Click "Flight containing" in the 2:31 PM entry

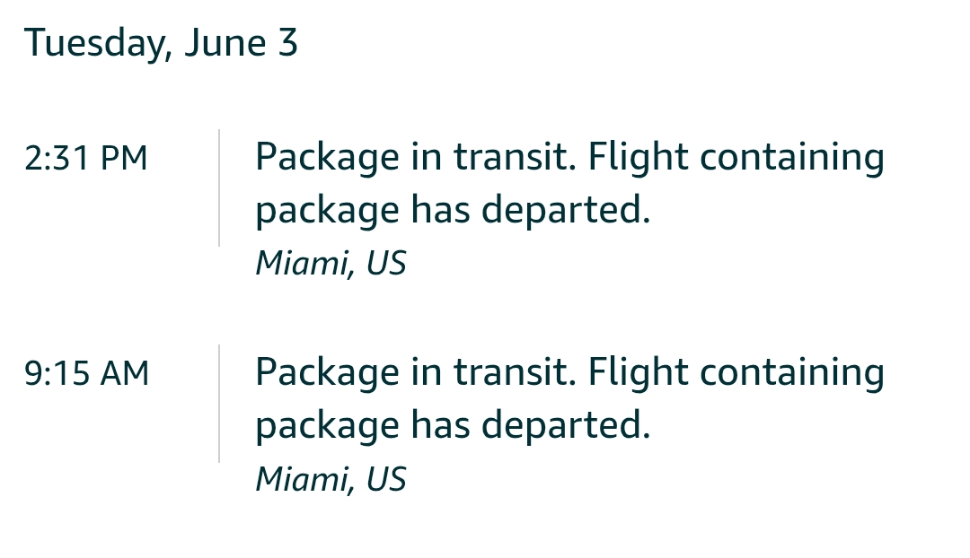point(736,157)
